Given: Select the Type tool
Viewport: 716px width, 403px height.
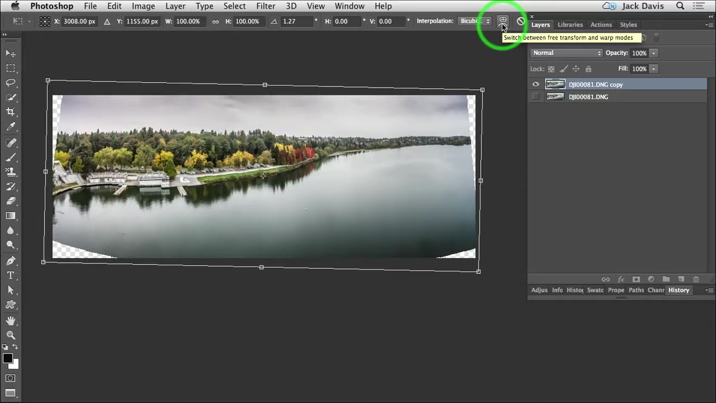Looking at the screenshot, I should (x=11, y=275).
